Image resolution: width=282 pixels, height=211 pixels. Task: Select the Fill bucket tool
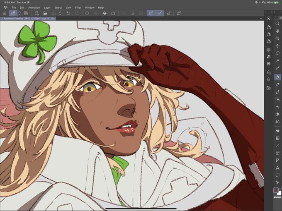pyautogui.click(x=277, y=131)
